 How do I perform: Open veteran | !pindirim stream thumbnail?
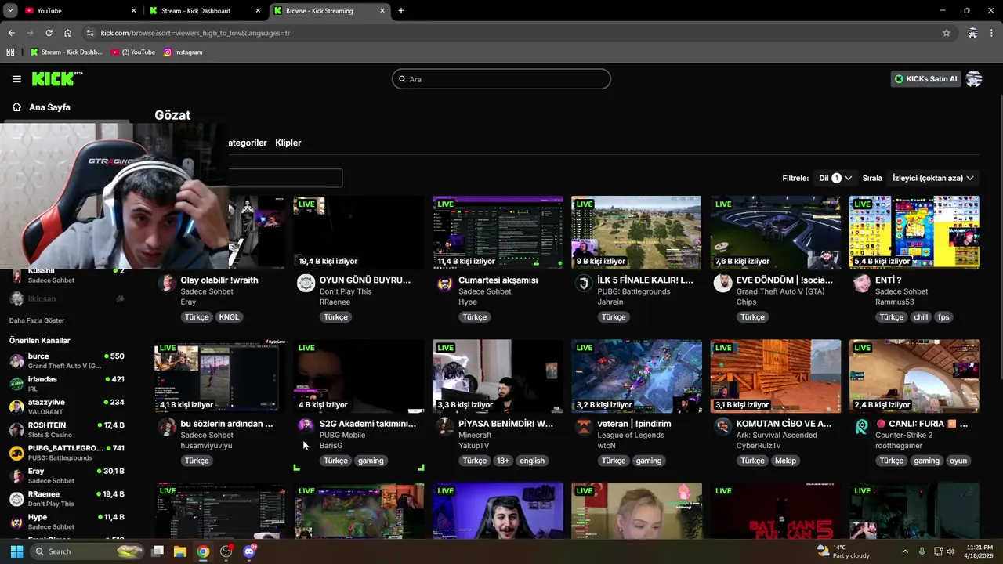tap(636, 376)
